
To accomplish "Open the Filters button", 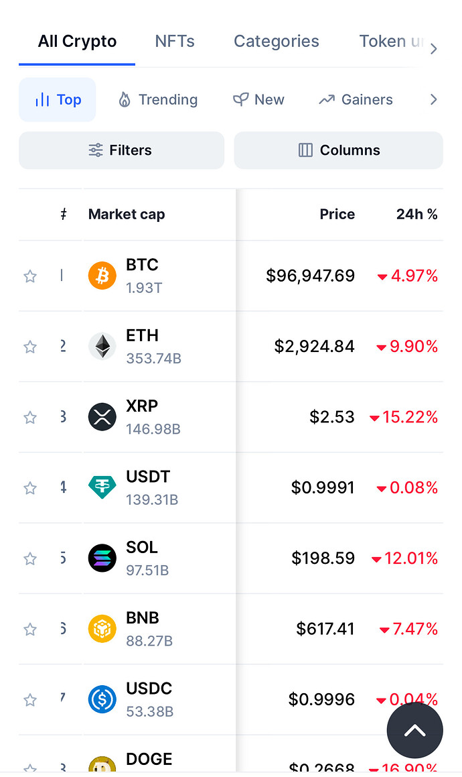I will point(121,150).
